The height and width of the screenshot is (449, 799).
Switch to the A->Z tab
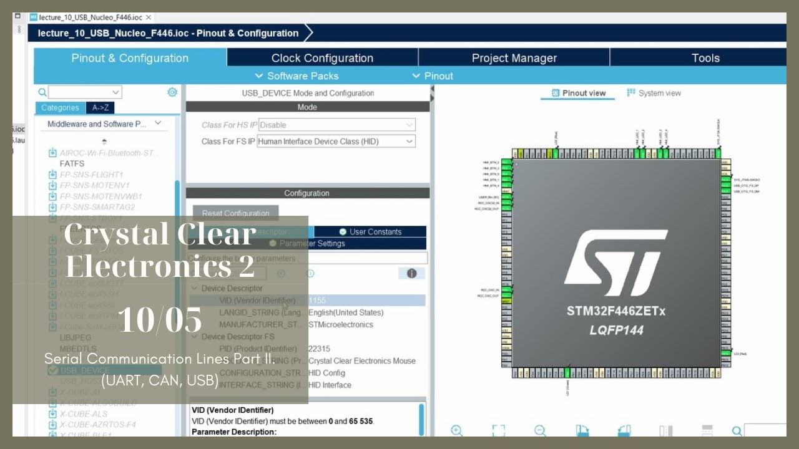pos(100,108)
